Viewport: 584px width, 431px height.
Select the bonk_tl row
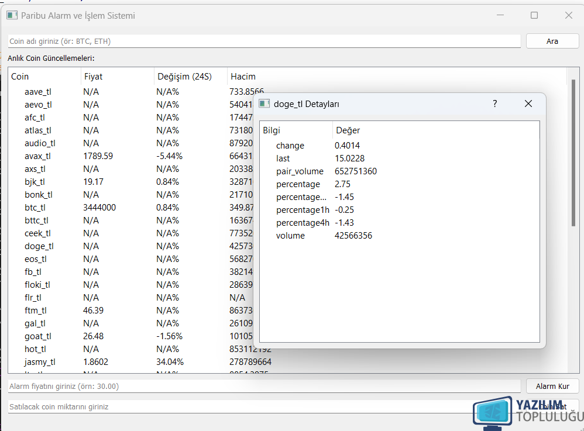(130, 195)
